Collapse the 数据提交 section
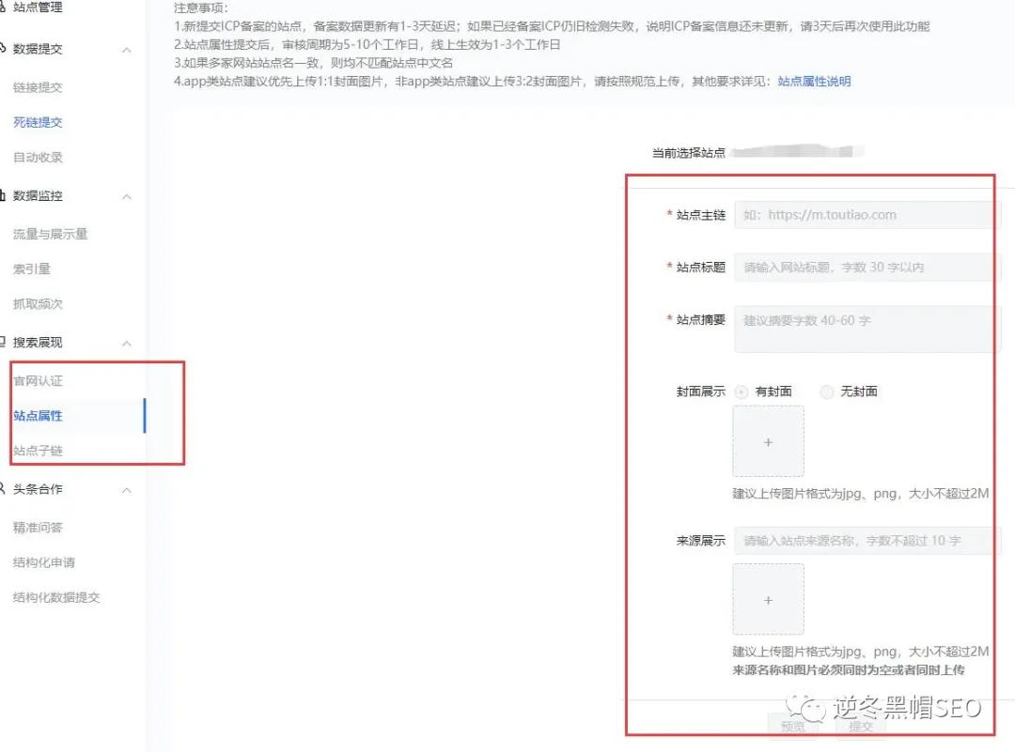This screenshot has width=1015, height=752. click(127, 49)
